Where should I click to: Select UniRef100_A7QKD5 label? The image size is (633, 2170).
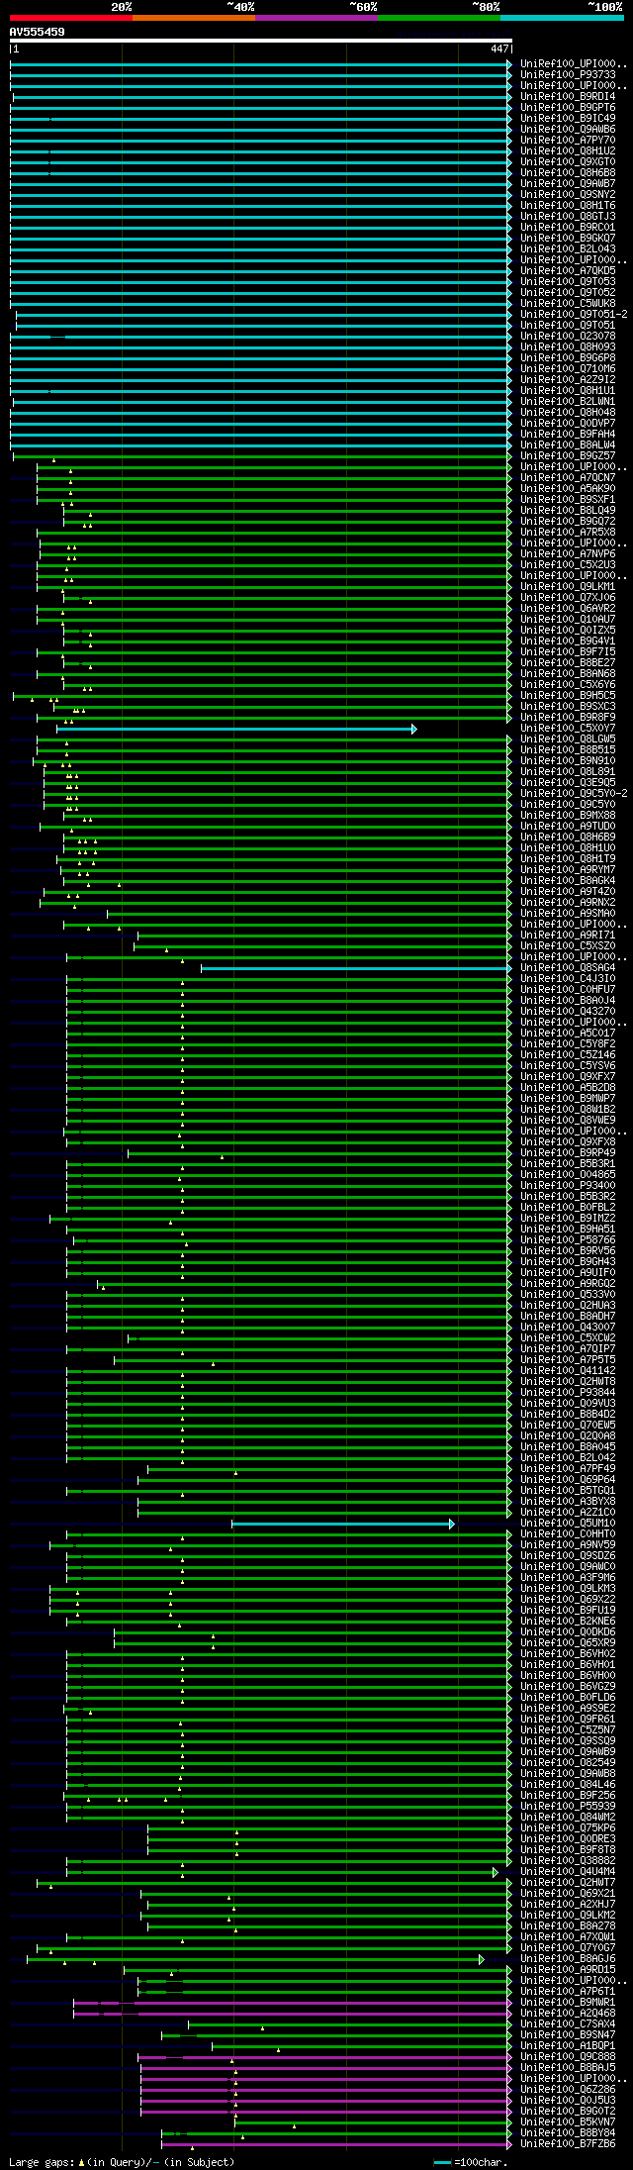pos(568,270)
